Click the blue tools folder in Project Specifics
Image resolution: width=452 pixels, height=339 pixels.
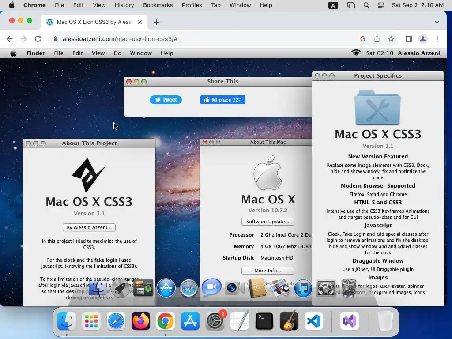pos(378,108)
